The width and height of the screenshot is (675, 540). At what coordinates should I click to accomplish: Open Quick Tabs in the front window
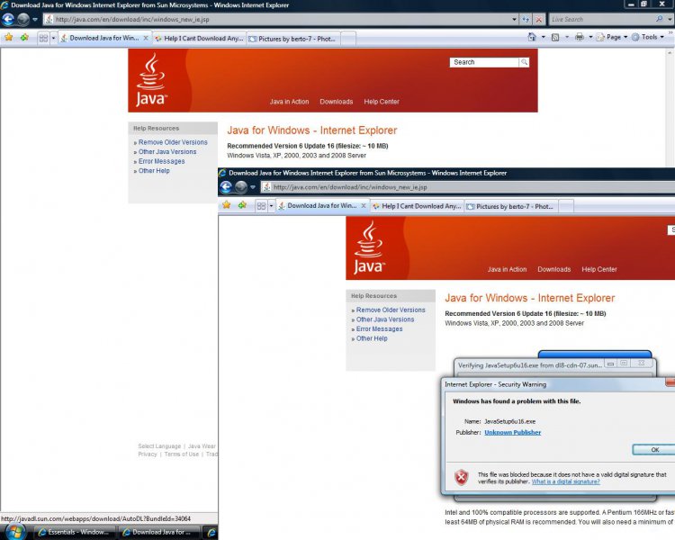point(261,206)
